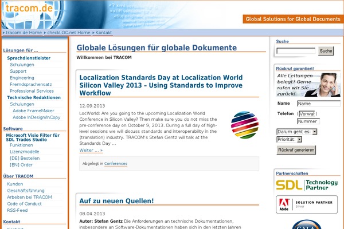Go to Funktionen in Software section
Image resolution: width=344 pixels, height=229 pixels.
click(21, 145)
